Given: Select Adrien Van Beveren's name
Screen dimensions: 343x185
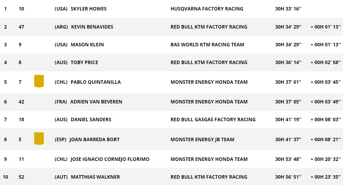Looking at the screenshot, I should click(96, 102).
